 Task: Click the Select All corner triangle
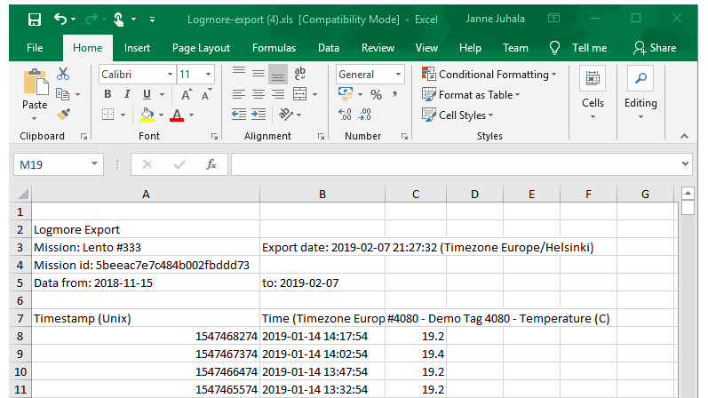pos(22,194)
